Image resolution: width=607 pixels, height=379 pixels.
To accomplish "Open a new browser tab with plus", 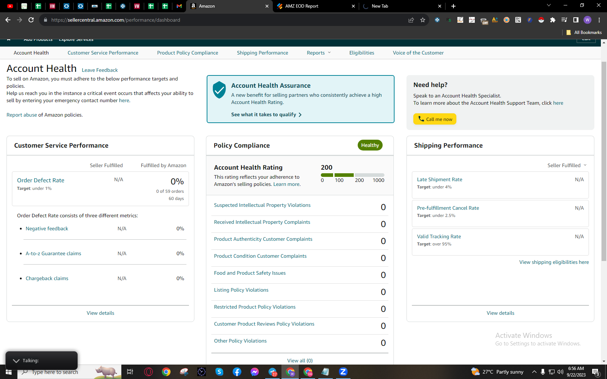I will tap(453, 6).
